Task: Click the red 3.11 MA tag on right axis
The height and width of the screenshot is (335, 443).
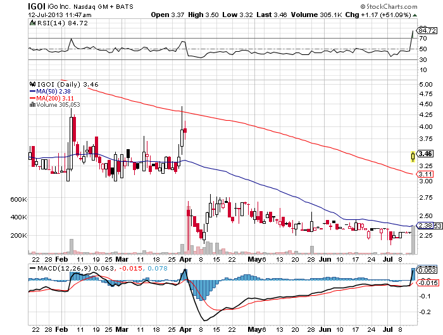Action: (x=425, y=174)
